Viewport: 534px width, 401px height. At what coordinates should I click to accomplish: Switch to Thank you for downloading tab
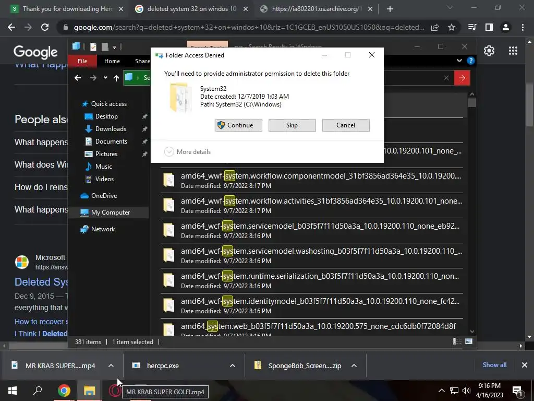tap(67, 9)
